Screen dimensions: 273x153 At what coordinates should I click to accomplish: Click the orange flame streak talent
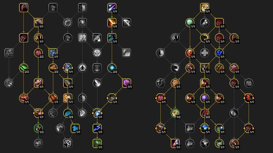pos(112,23)
